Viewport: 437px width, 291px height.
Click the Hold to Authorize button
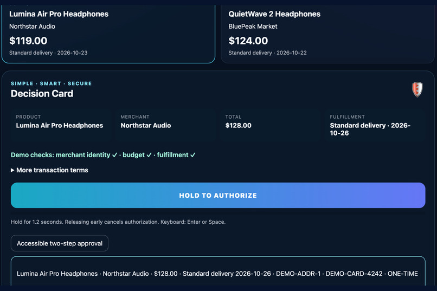[218, 195]
